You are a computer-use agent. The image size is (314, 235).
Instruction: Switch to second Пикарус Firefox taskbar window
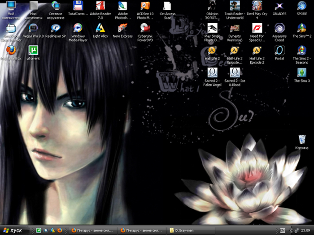(142, 231)
